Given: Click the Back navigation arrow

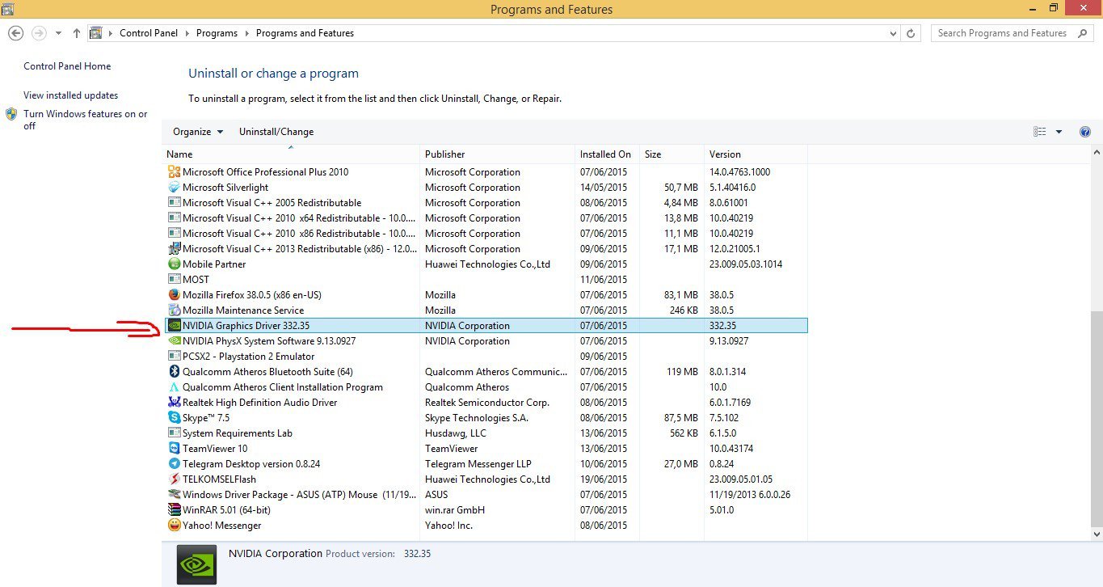Looking at the screenshot, I should (15, 33).
